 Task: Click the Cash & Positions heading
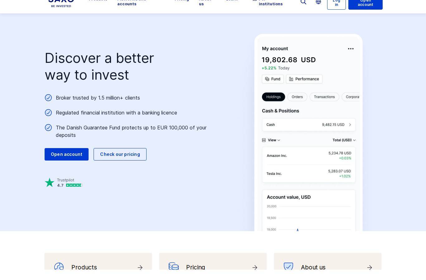280,111
